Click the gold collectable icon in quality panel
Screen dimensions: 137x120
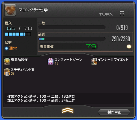click(x=129, y=46)
